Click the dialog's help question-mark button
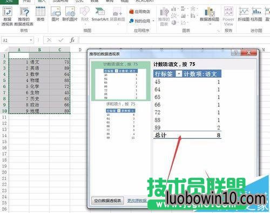The width and height of the screenshot is (270, 213). (x=235, y=52)
